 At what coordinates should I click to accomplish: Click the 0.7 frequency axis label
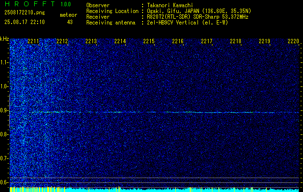click(x=4, y=158)
